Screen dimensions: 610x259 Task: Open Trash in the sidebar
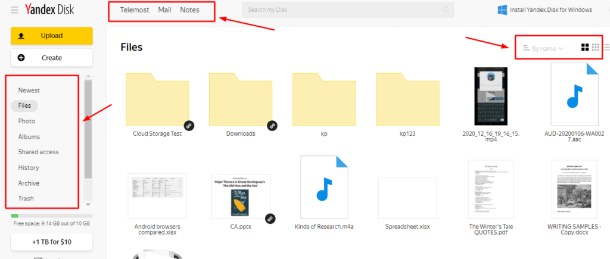point(26,198)
